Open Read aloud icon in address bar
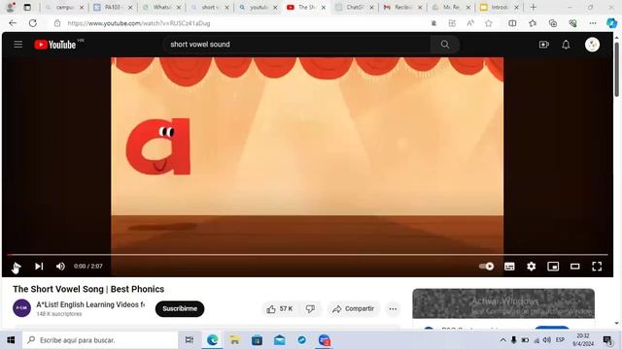The height and width of the screenshot is (349, 622). pyautogui.click(x=470, y=23)
